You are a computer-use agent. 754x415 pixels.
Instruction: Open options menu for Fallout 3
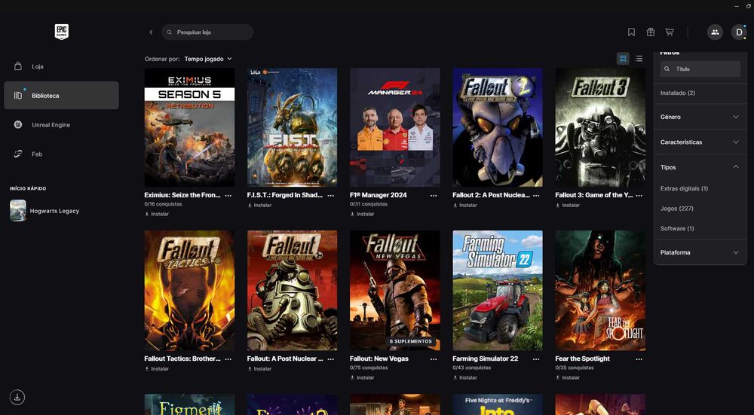(x=639, y=196)
